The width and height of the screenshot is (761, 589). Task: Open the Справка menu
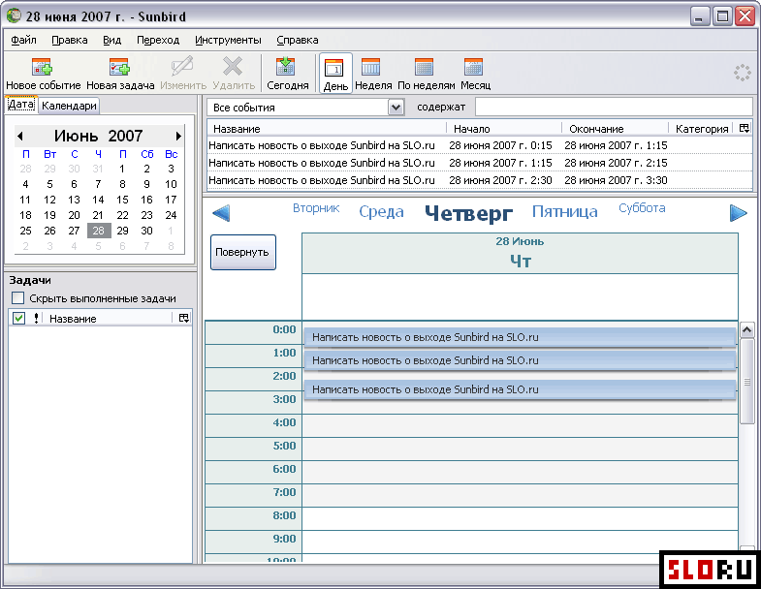coord(297,40)
